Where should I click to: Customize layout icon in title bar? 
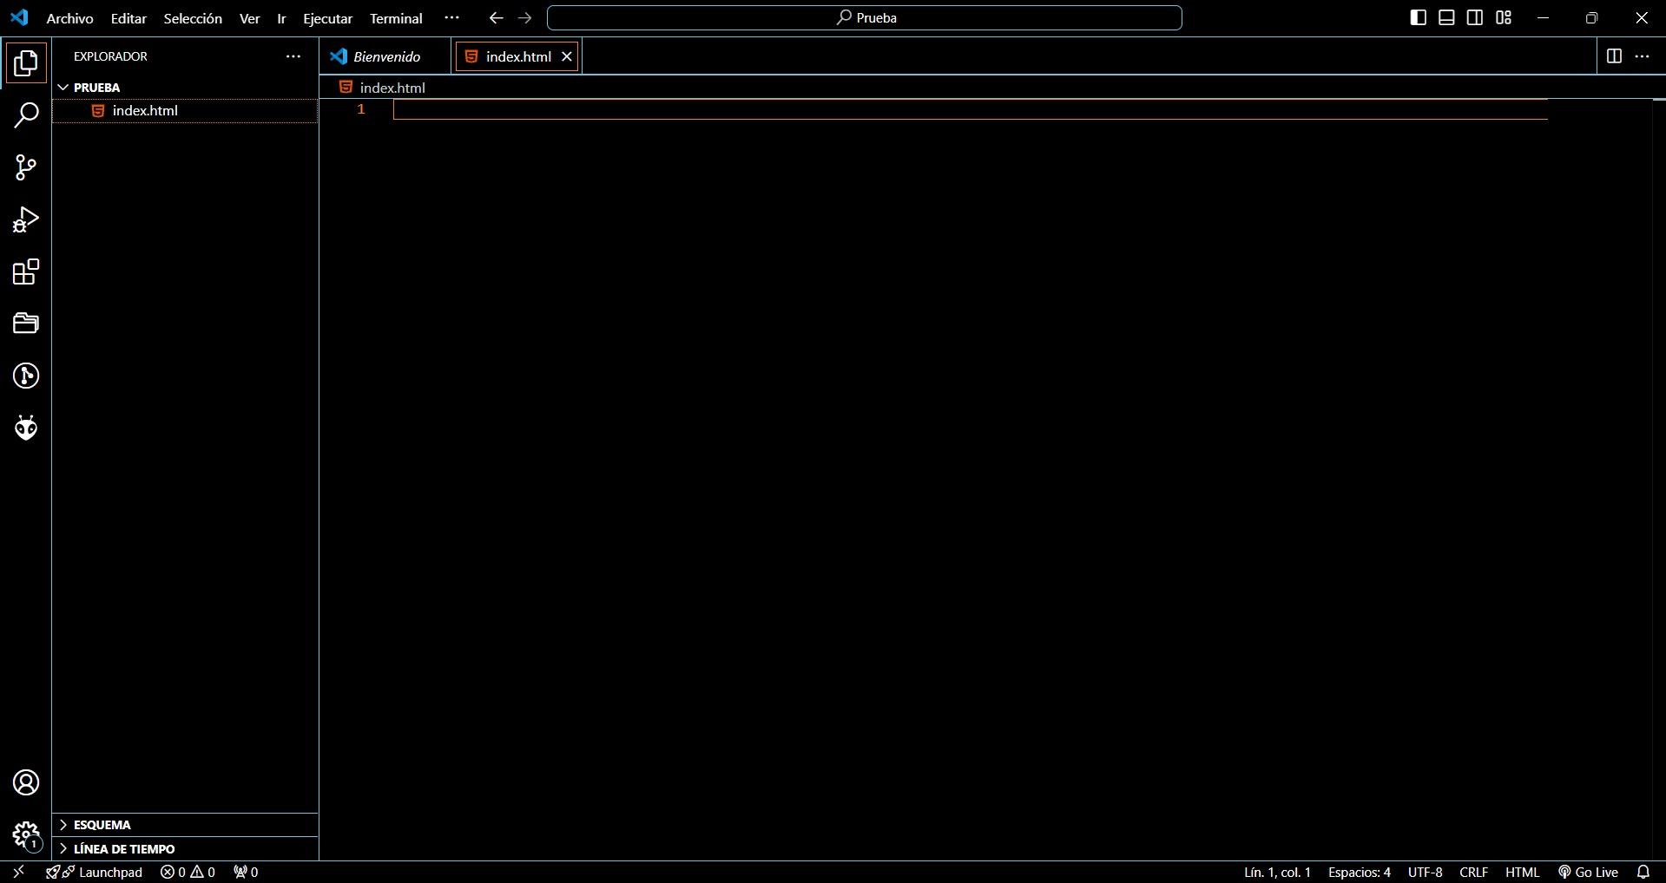point(1504,17)
